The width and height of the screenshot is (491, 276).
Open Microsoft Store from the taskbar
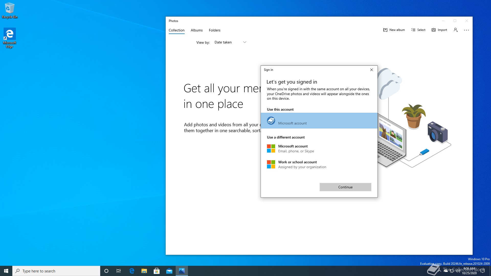(157, 271)
